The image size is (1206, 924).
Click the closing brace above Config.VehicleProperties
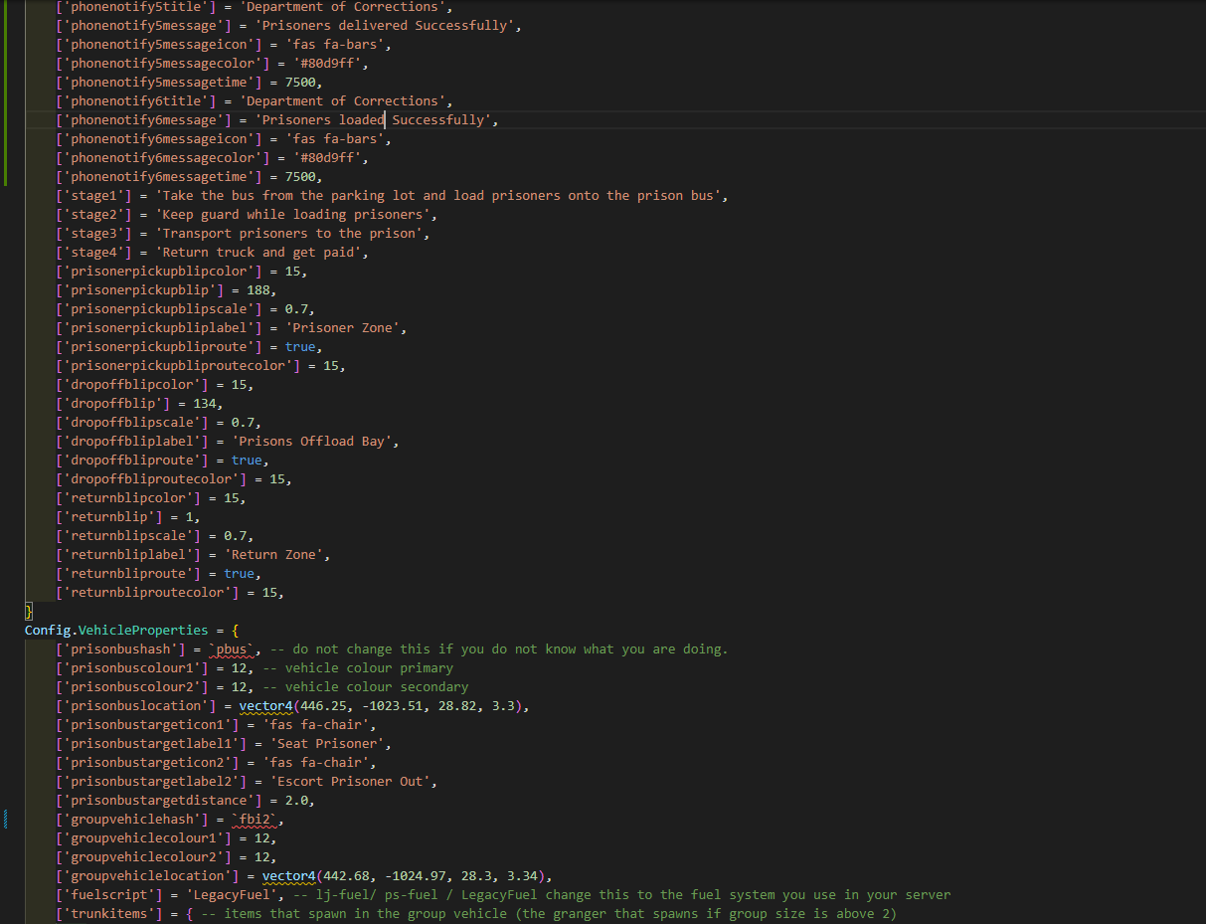29,612
